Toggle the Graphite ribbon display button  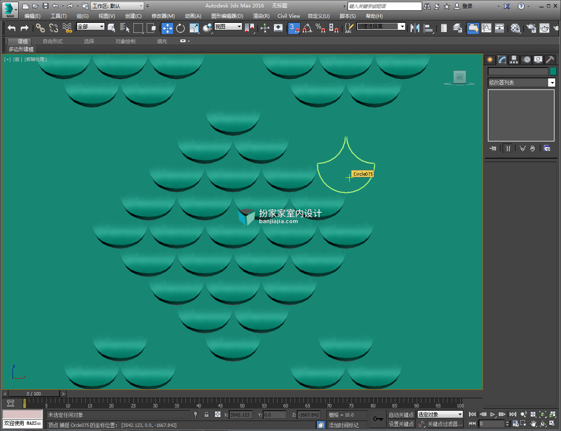click(x=472, y=28)
